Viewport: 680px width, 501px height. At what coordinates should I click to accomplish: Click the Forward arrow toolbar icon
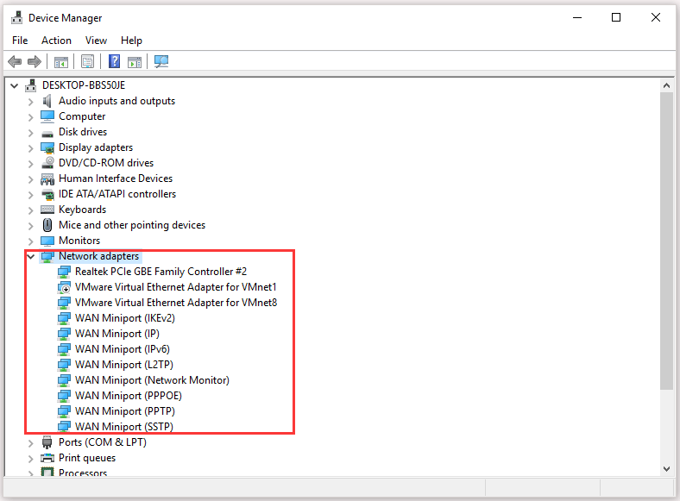(x=35, y=61)
